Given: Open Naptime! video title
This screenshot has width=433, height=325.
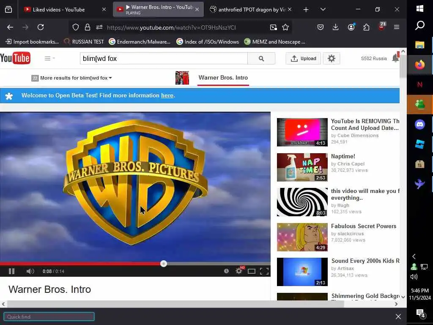Looking at the screenshot, I should coord(343,157).
